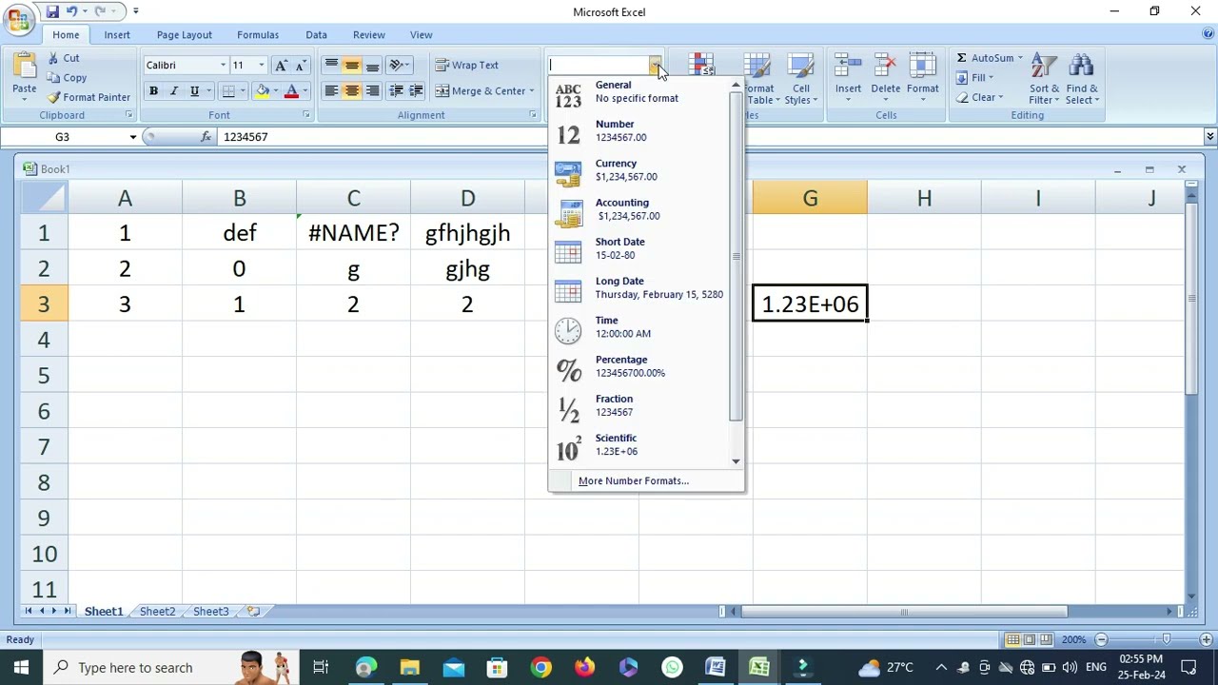This screenshot has width=1218, height=685.
Task: Open Chrome from the taskbar
Action: (540, 668)
